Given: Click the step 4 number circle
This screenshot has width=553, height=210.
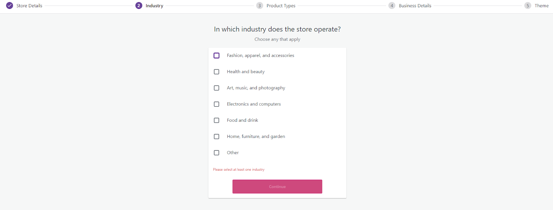Looking at the screenshot, I should click(392, 6).
